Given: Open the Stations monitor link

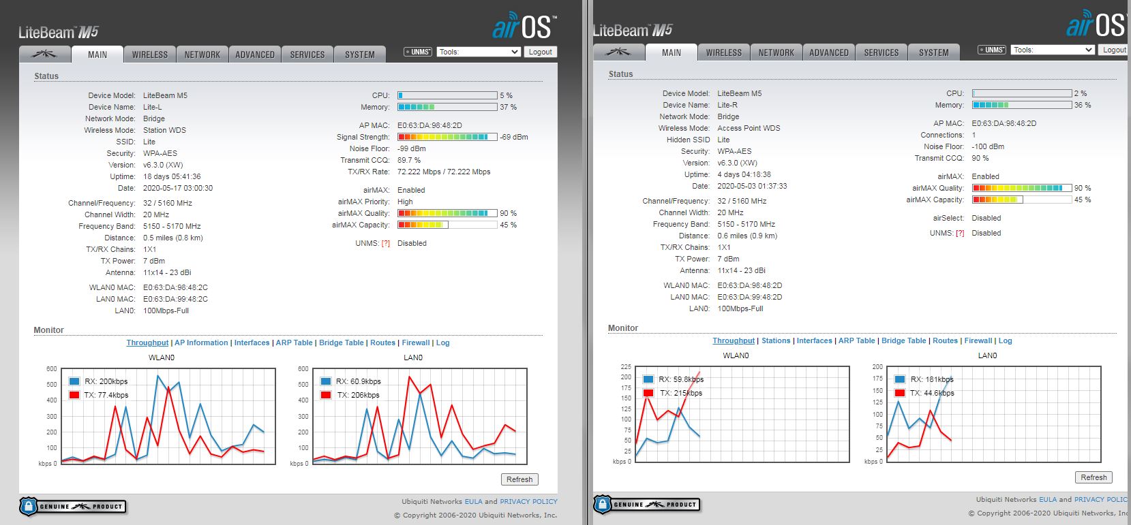Looking at the screenshot, I should (x=776, y=341).
